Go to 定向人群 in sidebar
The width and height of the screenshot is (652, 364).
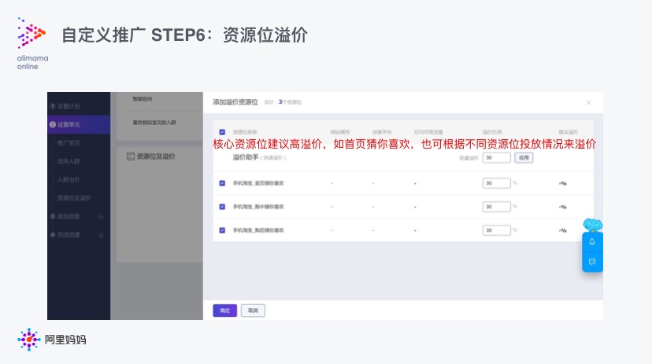69,161
